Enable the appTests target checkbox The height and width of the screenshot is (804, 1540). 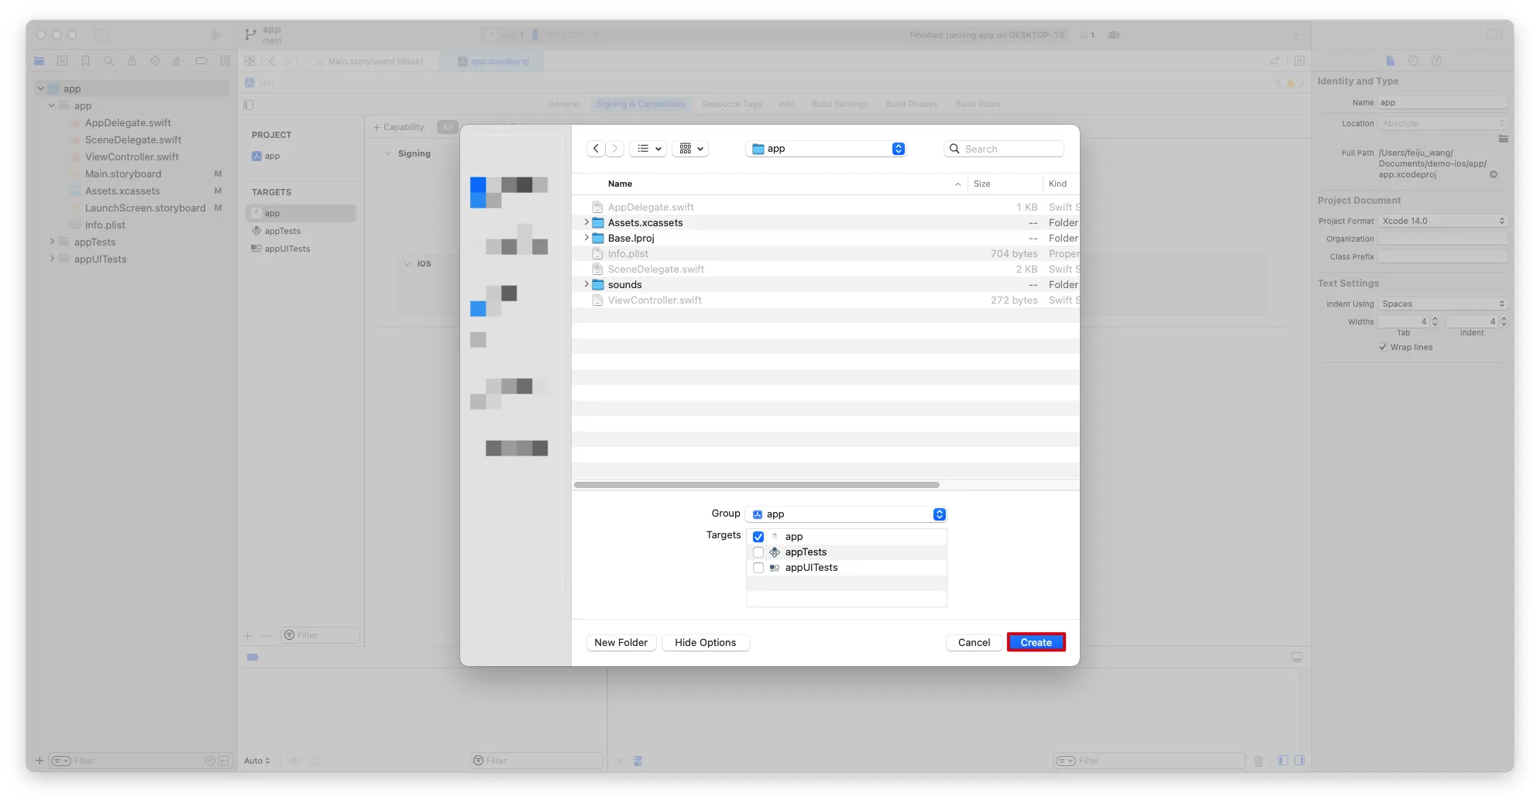tap(758, 552)
